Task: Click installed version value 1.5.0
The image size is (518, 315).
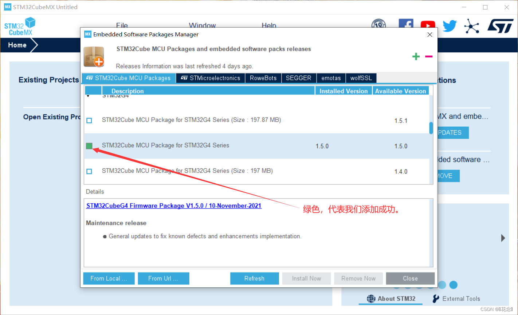Action: pos(322,146)
